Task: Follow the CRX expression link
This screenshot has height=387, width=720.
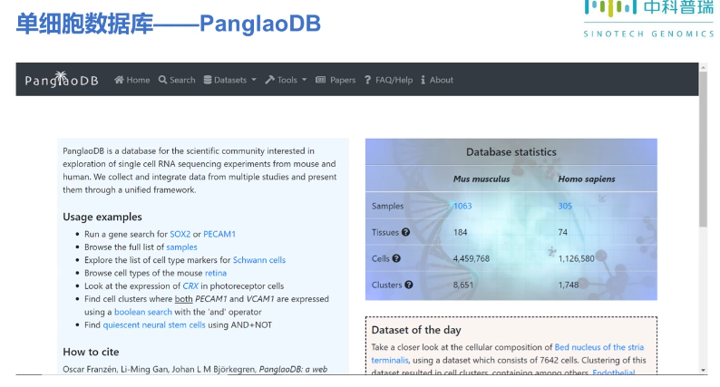Action: pyautogui.click(x=190, y=285)
